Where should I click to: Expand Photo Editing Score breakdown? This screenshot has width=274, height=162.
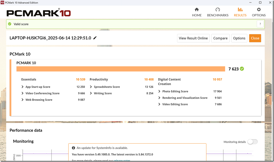(160, 91)
